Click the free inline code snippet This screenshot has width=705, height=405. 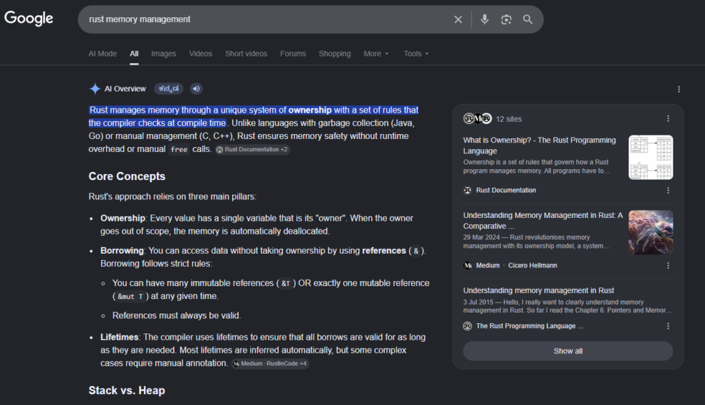(x=179, y=149)
